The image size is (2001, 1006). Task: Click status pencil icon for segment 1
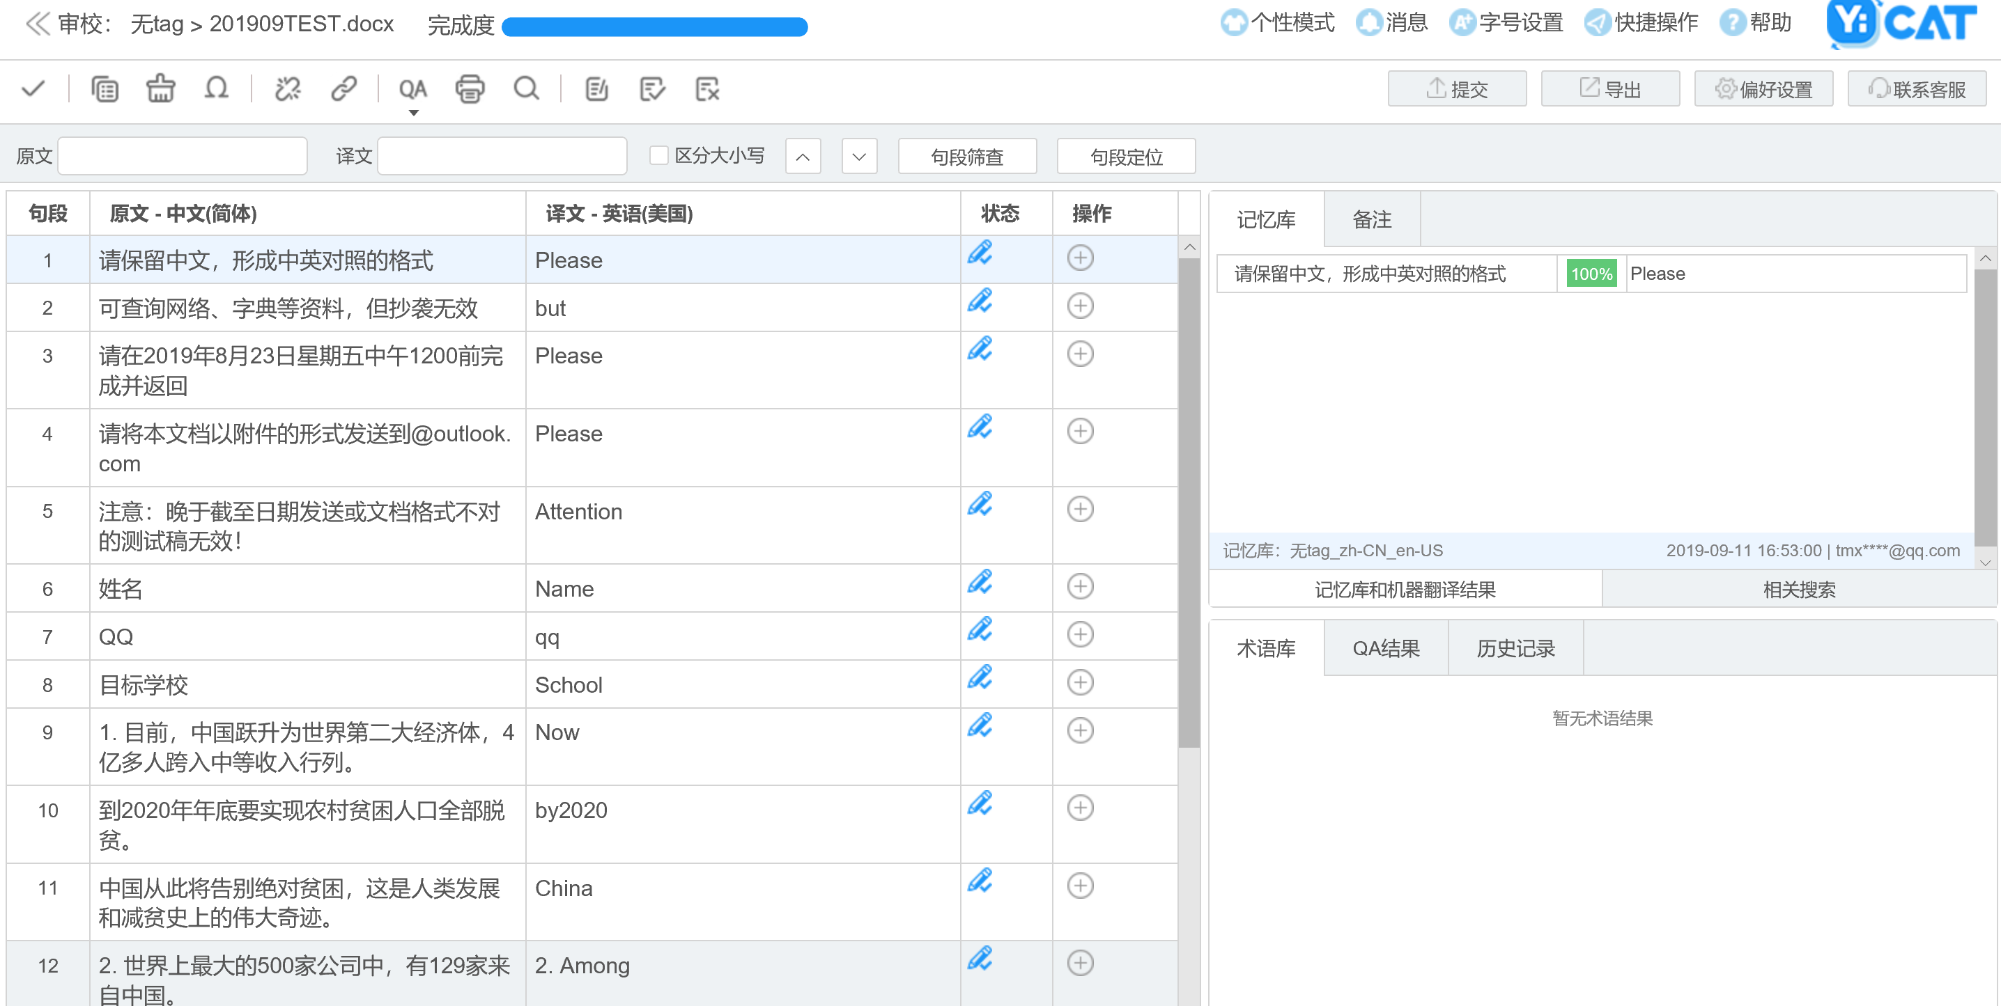(x=980, y=253)
